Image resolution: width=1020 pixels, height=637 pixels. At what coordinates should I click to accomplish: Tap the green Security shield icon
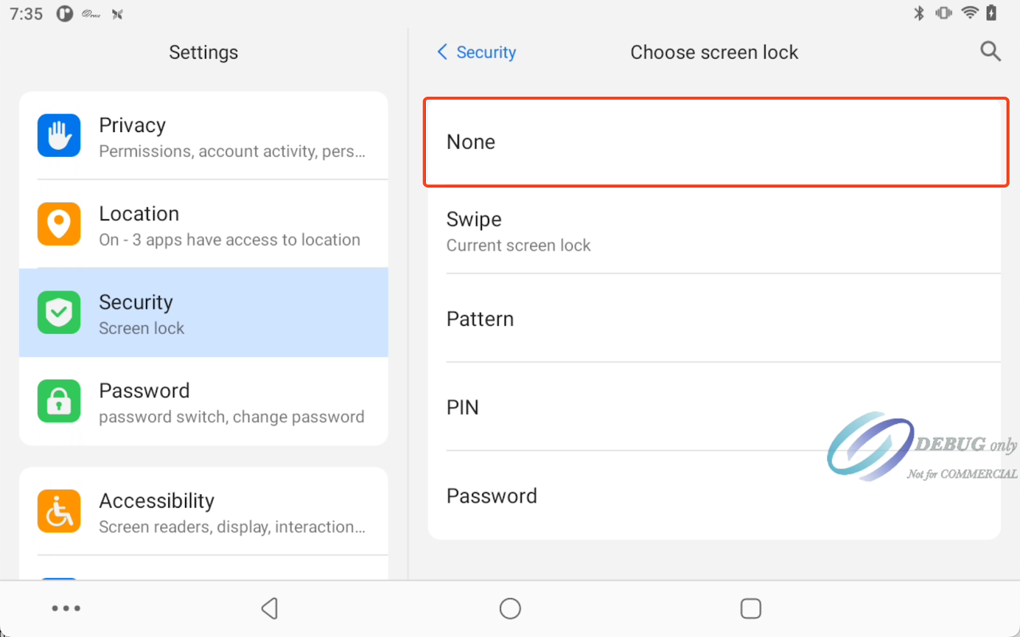tap(59, 312)
